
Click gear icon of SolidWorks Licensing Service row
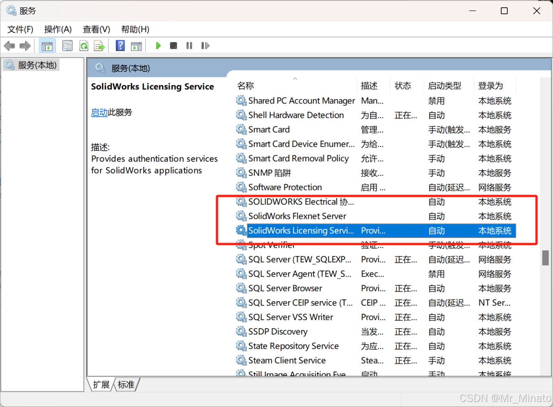pyautogui.click(x=241, y=231)
